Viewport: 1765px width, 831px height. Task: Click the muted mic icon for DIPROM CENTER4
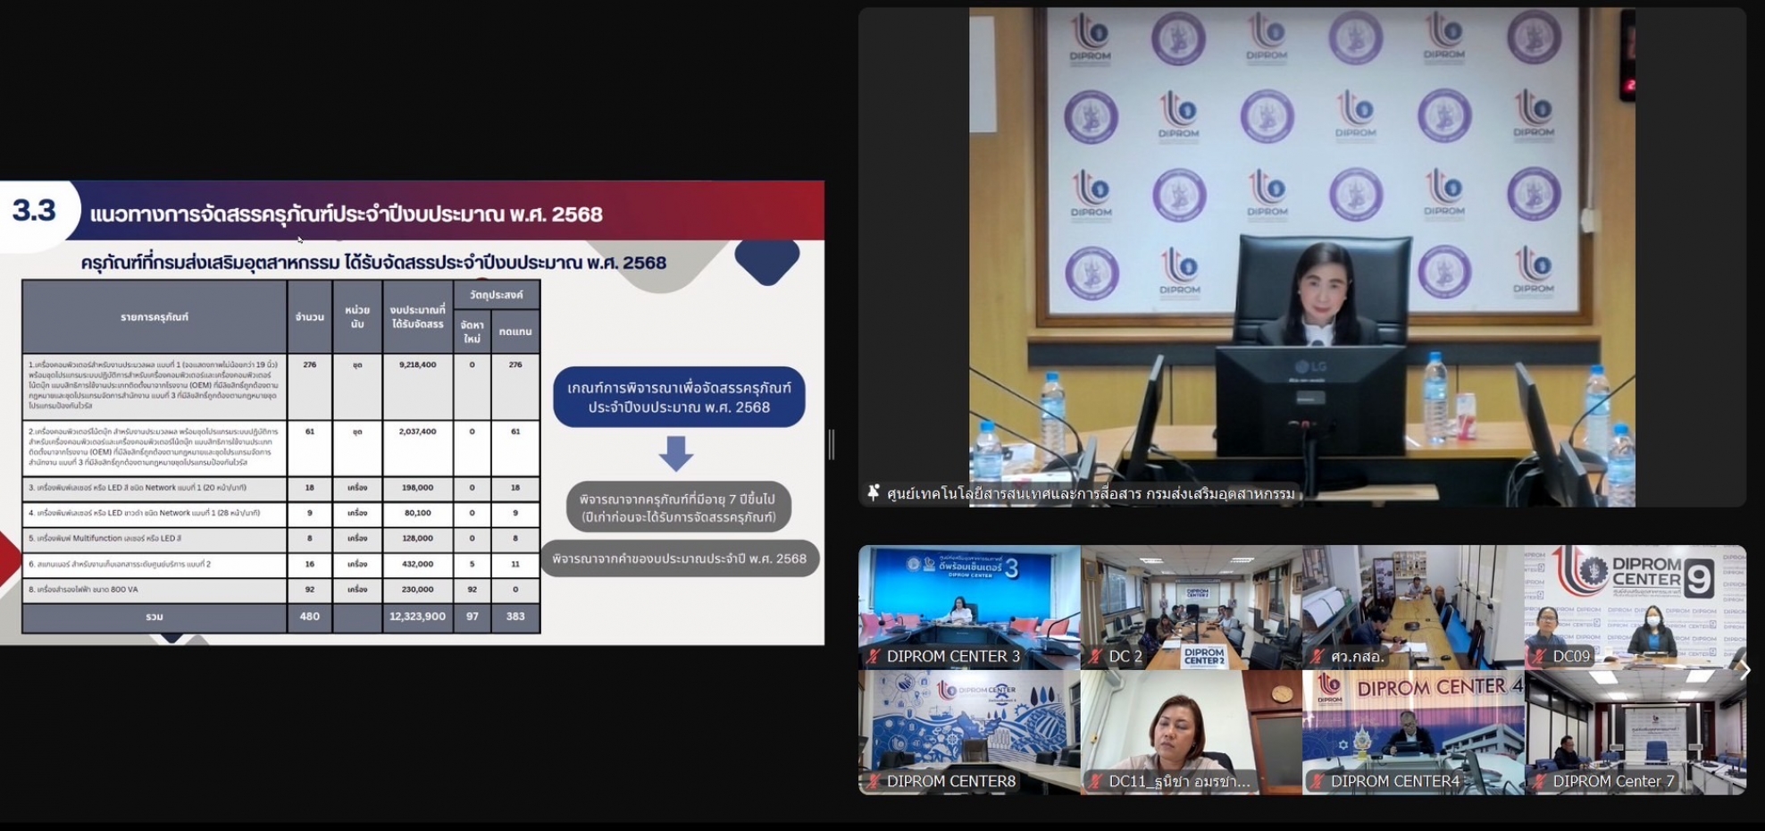1317,782
